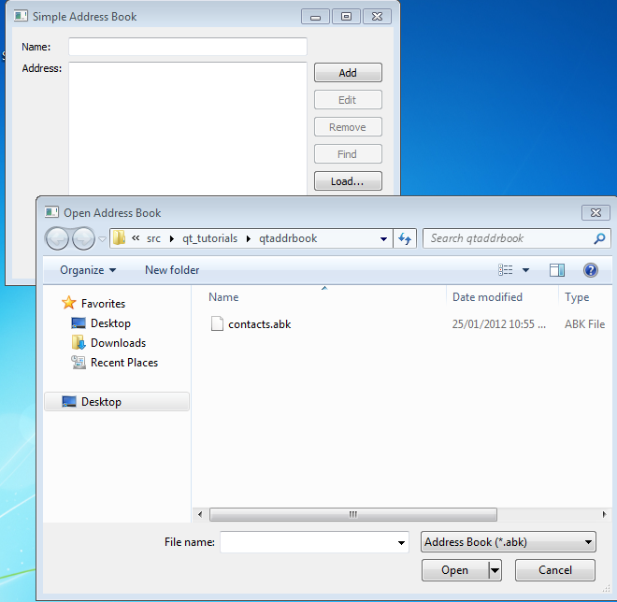Click the Remove button in address book
Screen dimensions: 617x602
(348, 127)
